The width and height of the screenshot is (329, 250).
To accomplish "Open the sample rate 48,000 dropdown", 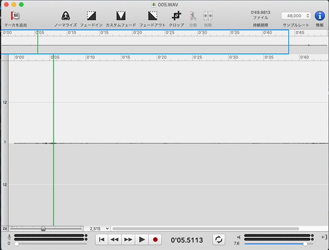I will click(296, 16).
